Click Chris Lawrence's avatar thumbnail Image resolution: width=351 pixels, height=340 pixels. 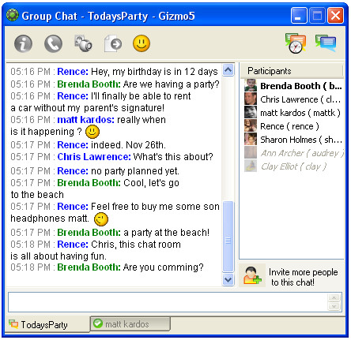[x=251, y=99]
